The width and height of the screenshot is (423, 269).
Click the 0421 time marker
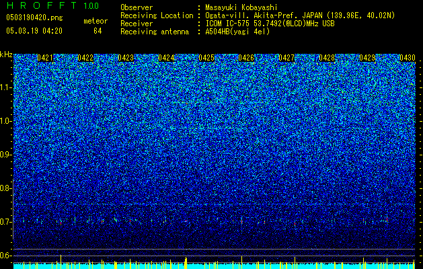(x=45, y=58)
